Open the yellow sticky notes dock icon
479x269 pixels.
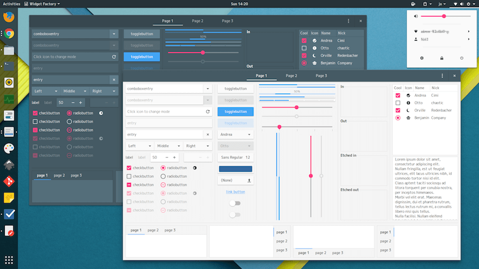click(9, 198)
